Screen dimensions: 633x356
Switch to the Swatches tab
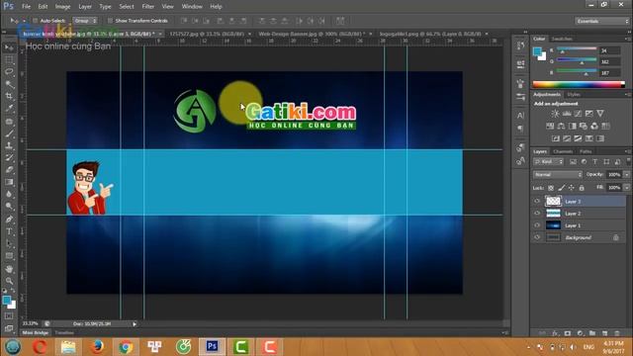[x=562, y=39]
